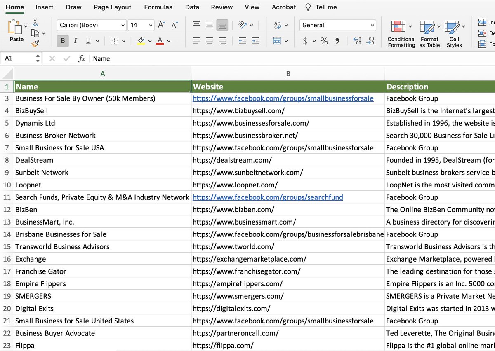Decrease decimal places

point(370,41)
